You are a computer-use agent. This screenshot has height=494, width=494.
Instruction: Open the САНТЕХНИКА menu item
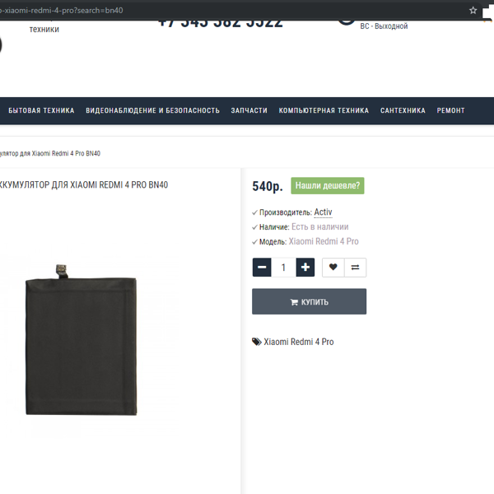click(x=403, y=110)
